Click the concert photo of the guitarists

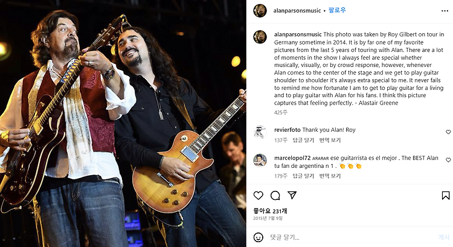[x=123, y=123]
